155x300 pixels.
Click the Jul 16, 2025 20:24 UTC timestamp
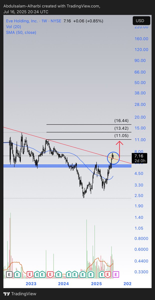[26, 12]
